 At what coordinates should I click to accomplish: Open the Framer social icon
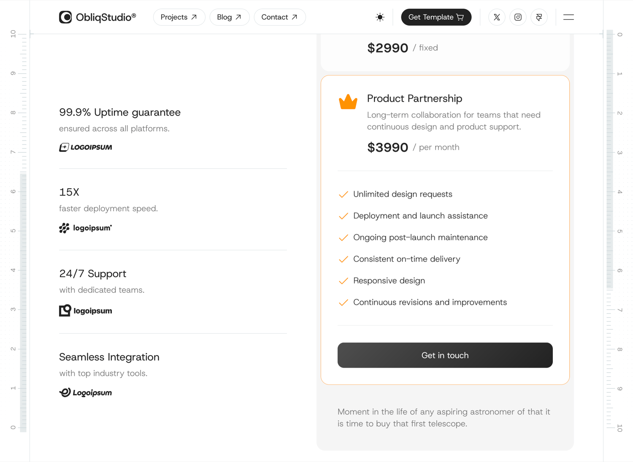click(539, 17)
